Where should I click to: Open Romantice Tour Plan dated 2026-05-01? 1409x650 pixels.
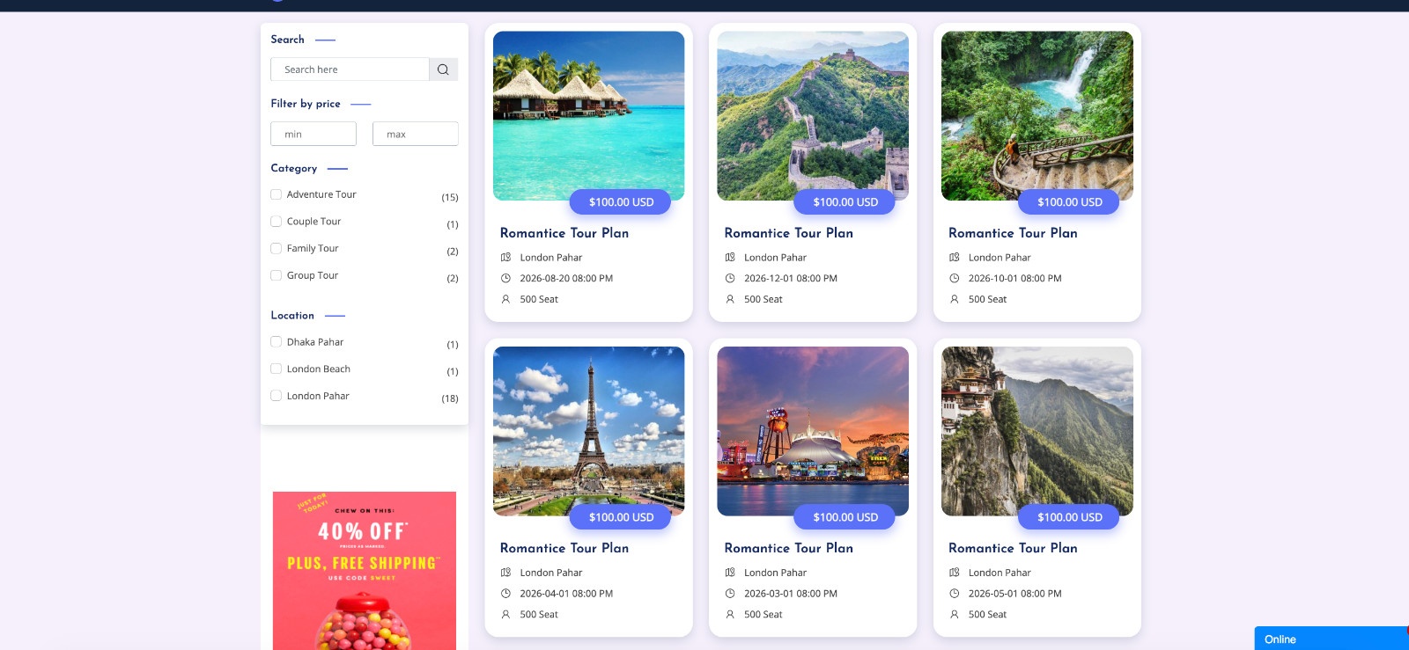[1013, 548]
